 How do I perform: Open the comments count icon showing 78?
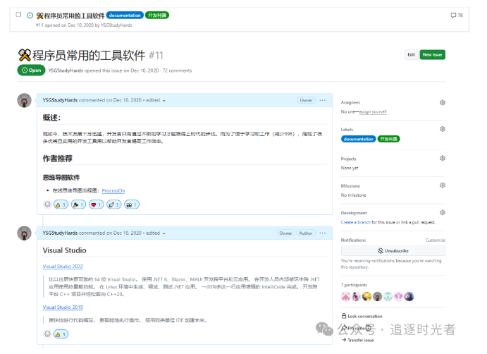(456, 15)
